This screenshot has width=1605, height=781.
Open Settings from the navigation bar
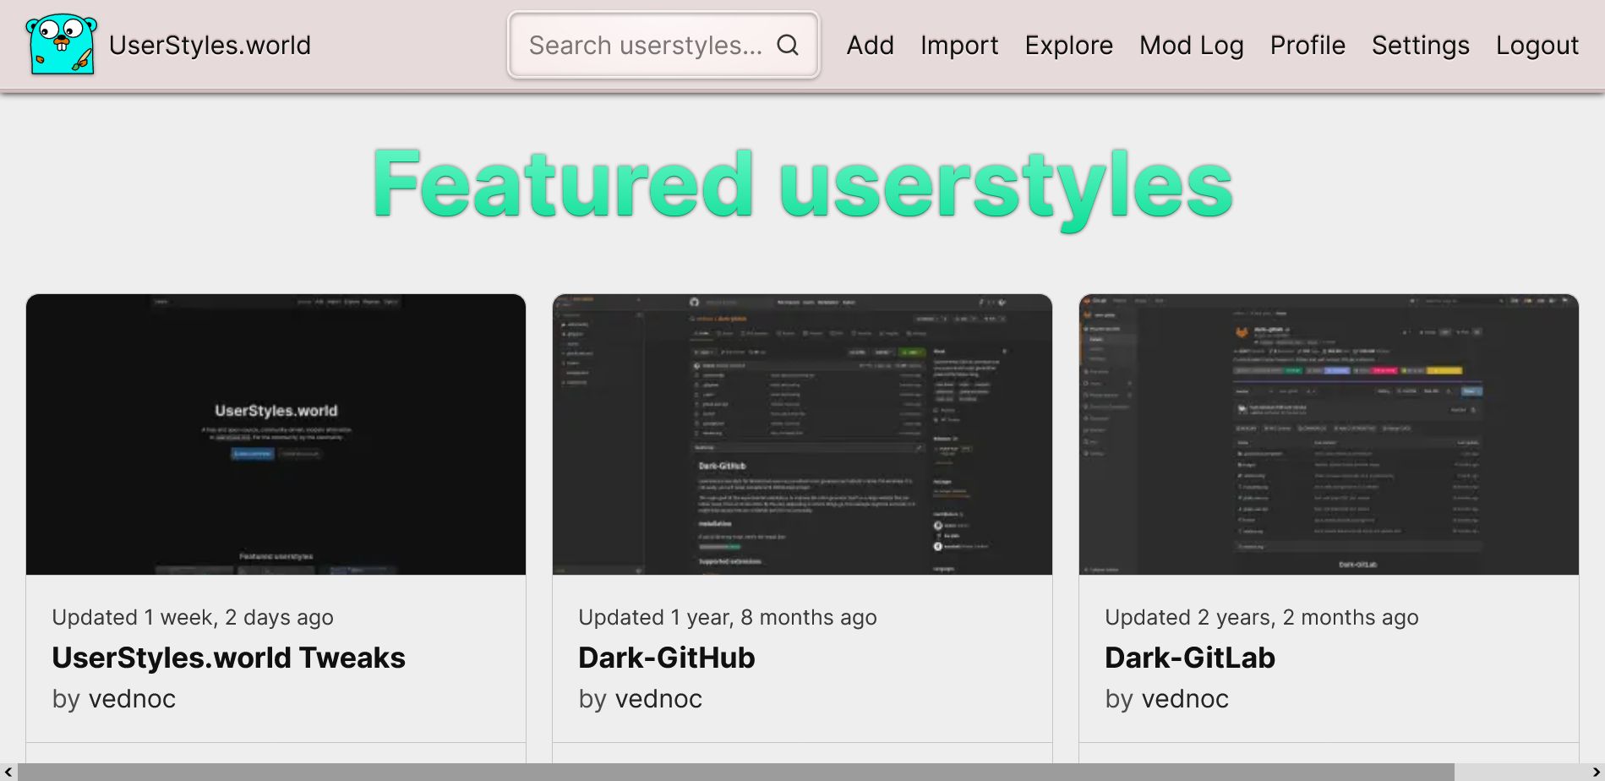(1420, 45)
